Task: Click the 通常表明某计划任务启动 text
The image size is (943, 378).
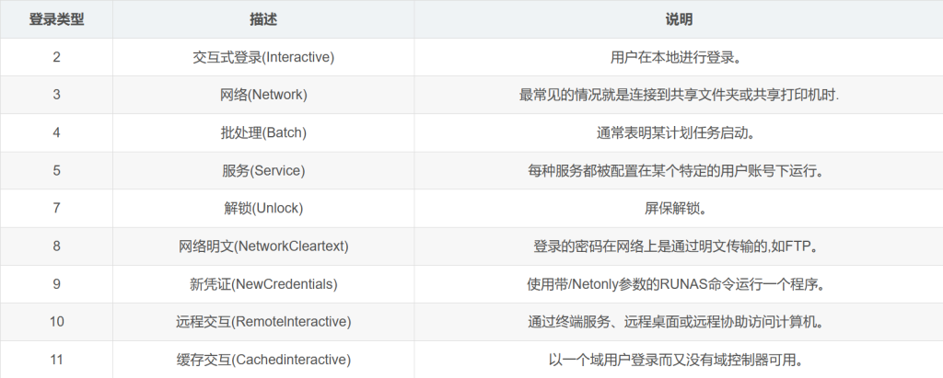Action: pyautogui.click(x=679, y=132)
